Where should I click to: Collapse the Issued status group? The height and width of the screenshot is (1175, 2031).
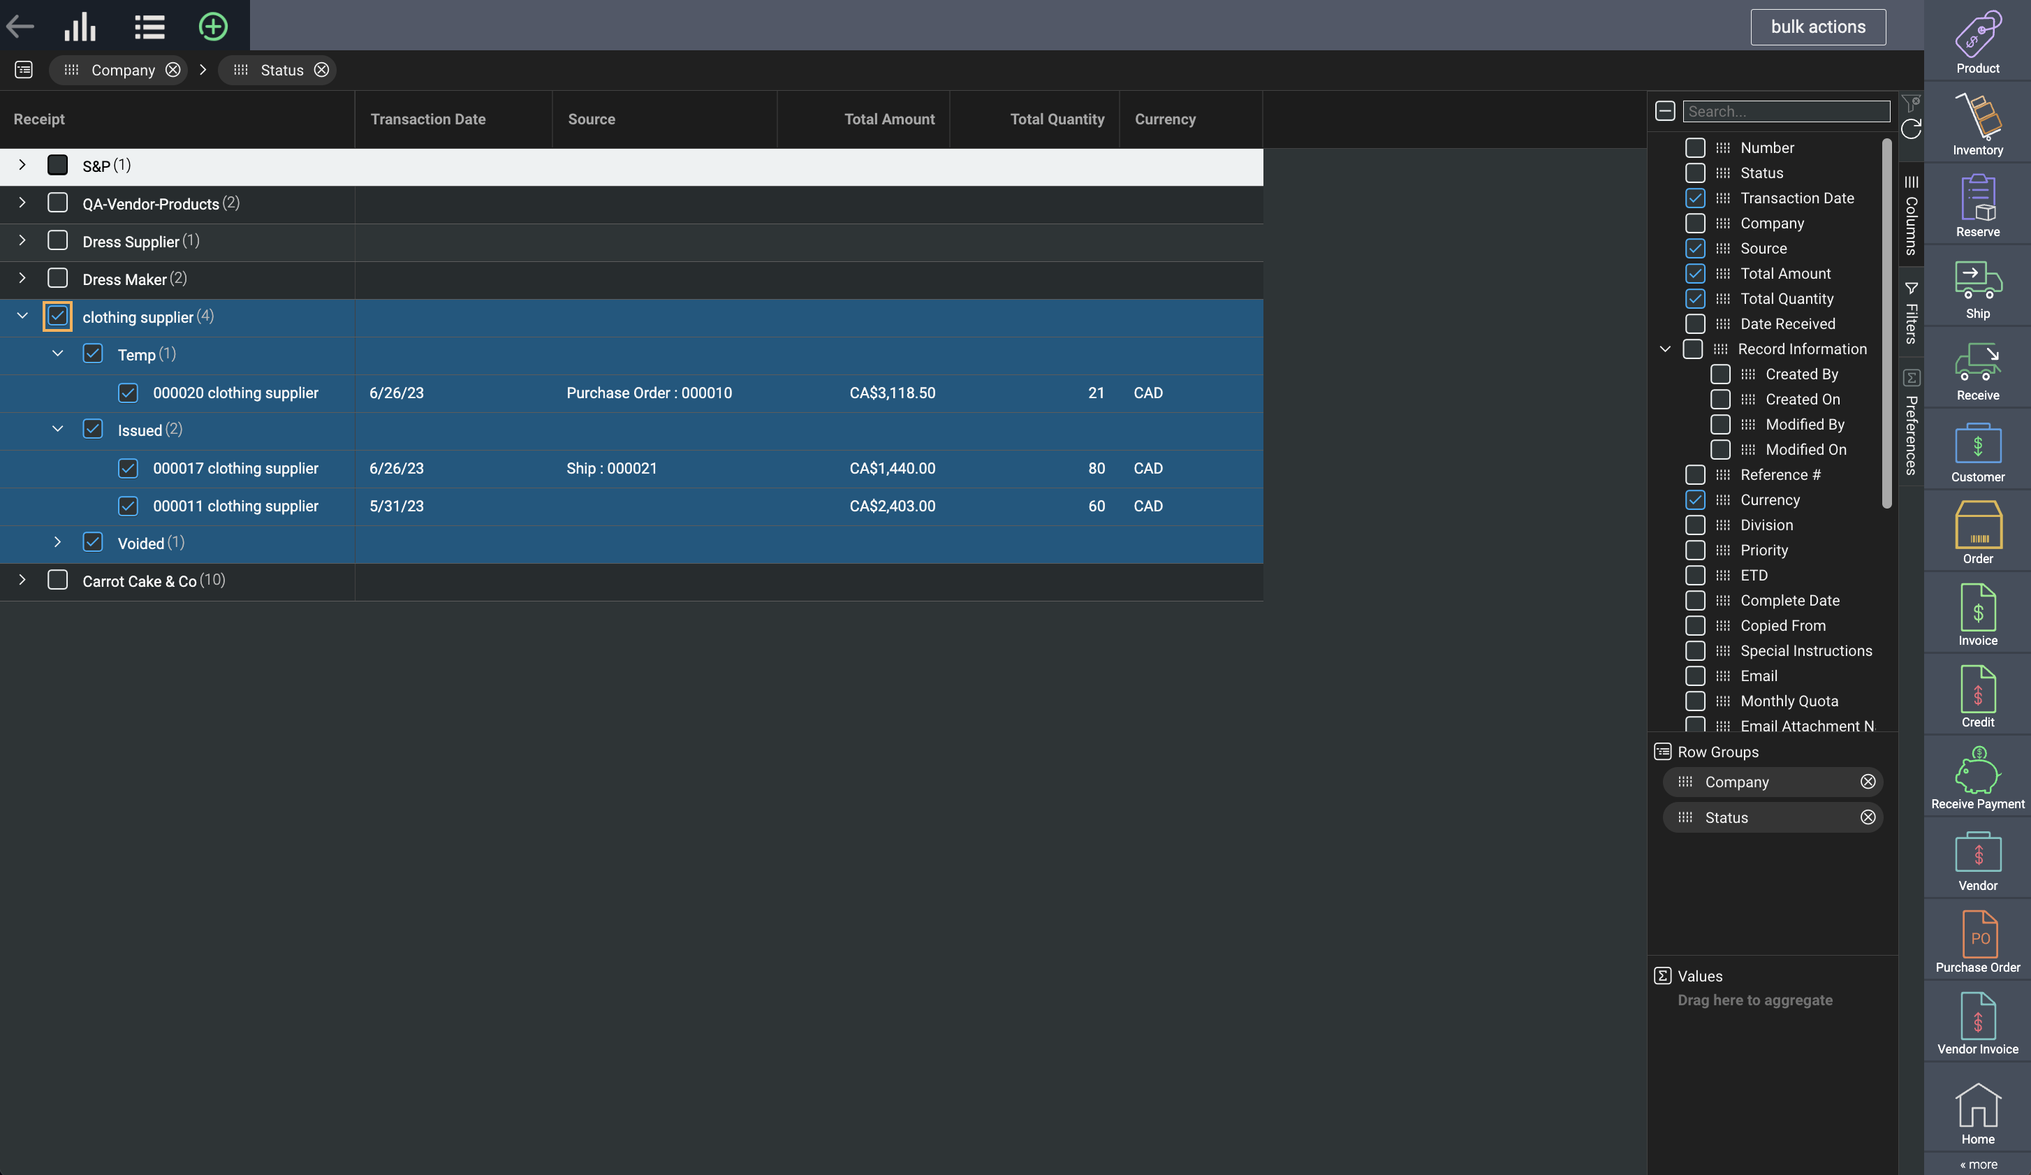(x=57, y=430)
